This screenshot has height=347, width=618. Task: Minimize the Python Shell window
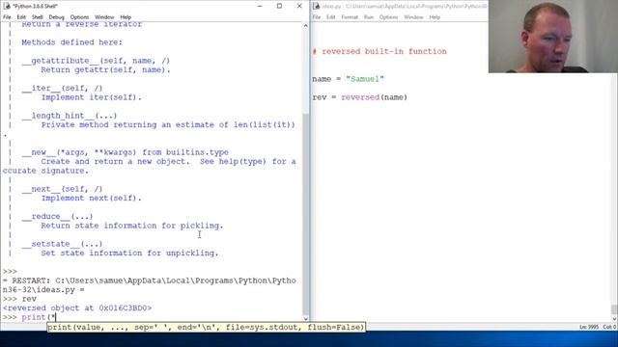(260, 6)
